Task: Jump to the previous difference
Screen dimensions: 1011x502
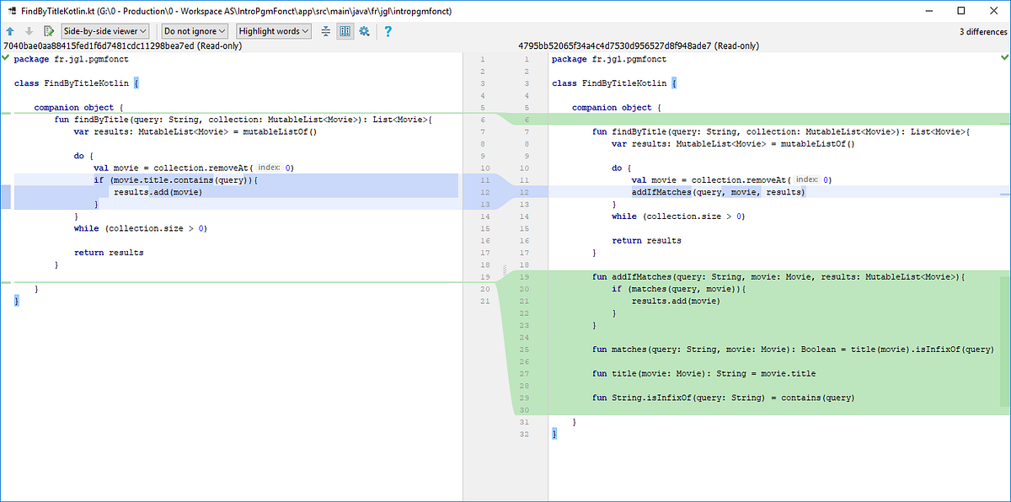Action: click(9, 31)
